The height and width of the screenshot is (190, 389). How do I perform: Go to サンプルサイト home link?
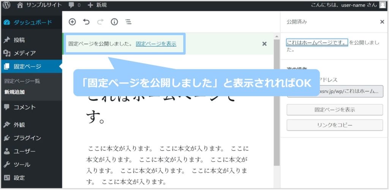pyautogui.click(x=39, y=5)
